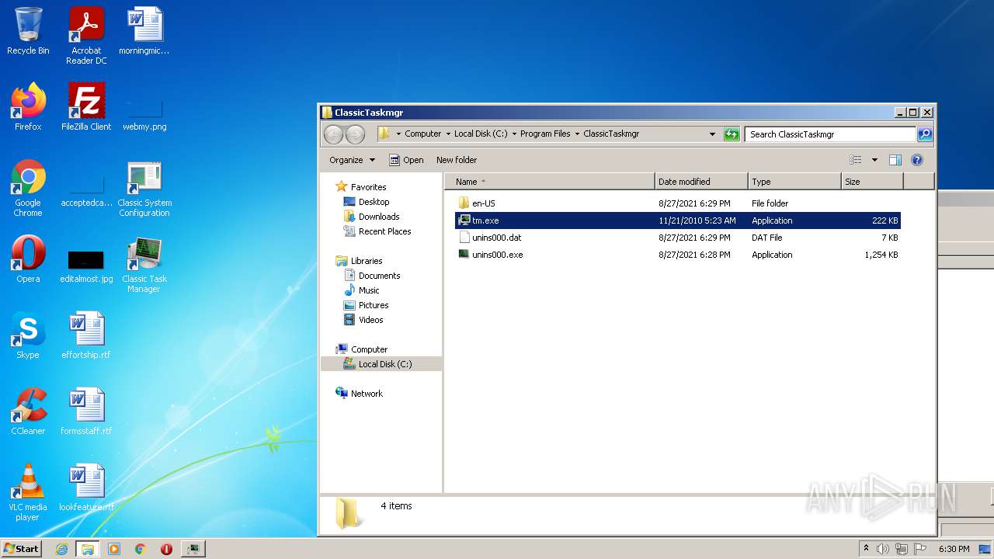Open Documents library
Viewport: 994px width, 559px height.
point(371,276)
